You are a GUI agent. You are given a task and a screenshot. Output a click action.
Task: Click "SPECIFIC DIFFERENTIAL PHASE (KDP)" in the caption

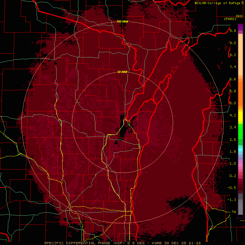85,243
